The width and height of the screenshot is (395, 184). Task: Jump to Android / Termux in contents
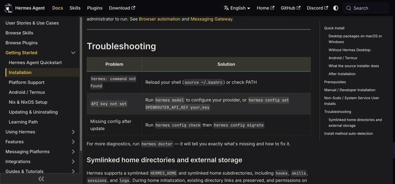(343, 58)
